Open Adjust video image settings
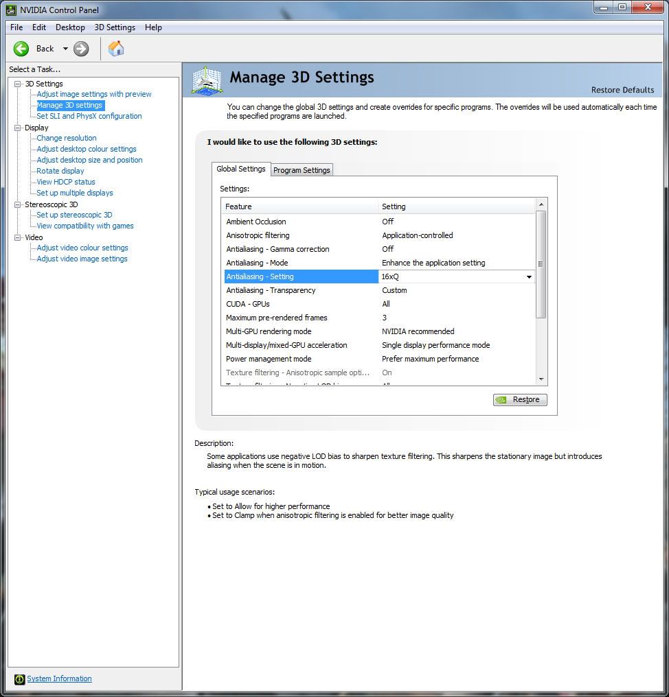 (x=82, y=259)
